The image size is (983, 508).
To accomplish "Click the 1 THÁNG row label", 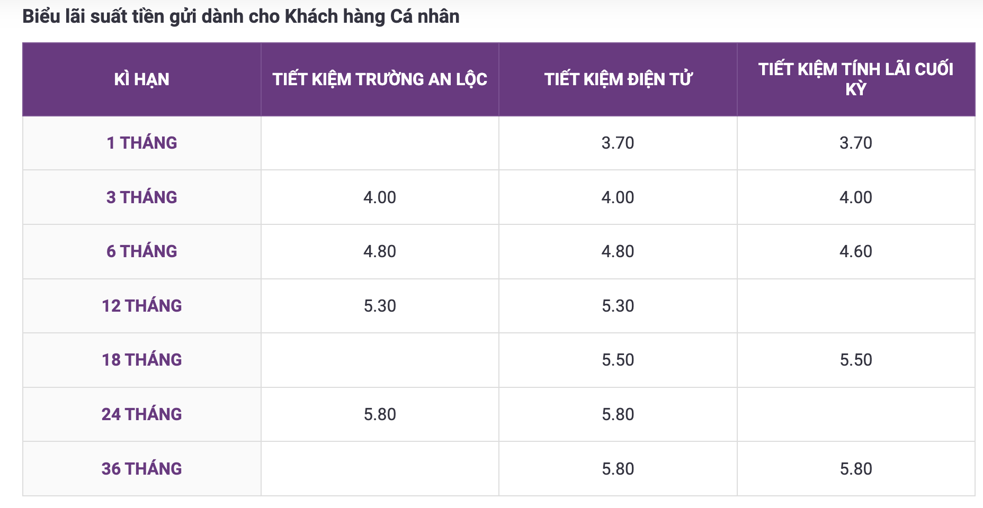I will [x=141, y=143].
